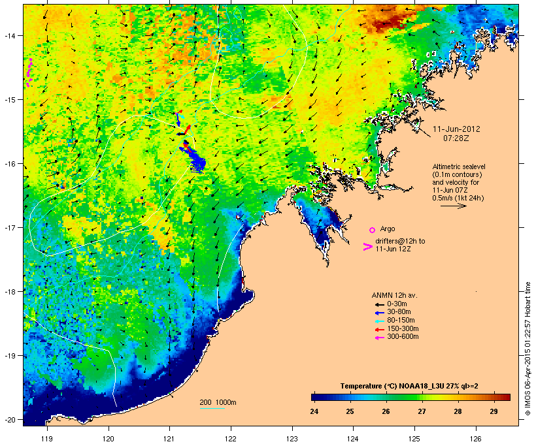The image size is (536, 444).
Task: Click the longitude axis label 119
Action: tap(47, 439)
